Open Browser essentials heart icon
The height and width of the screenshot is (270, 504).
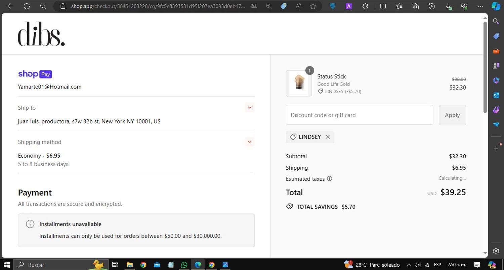[x=464, y=6]
